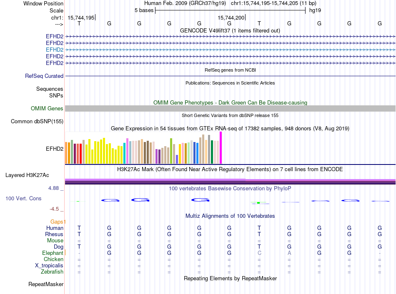Click the gray OMIM Genes bar
Screen dimensions: 396x294
pyautogui.click(x=231, y=109)
